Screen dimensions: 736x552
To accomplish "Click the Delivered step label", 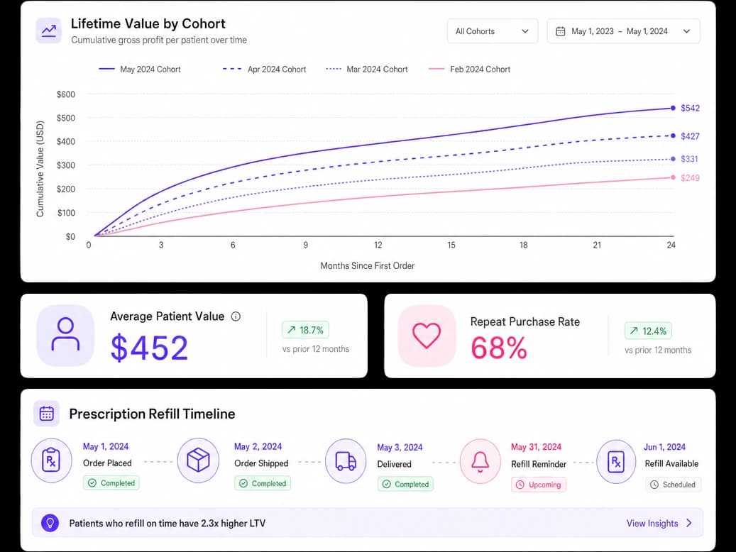I will tap(395, 464).
